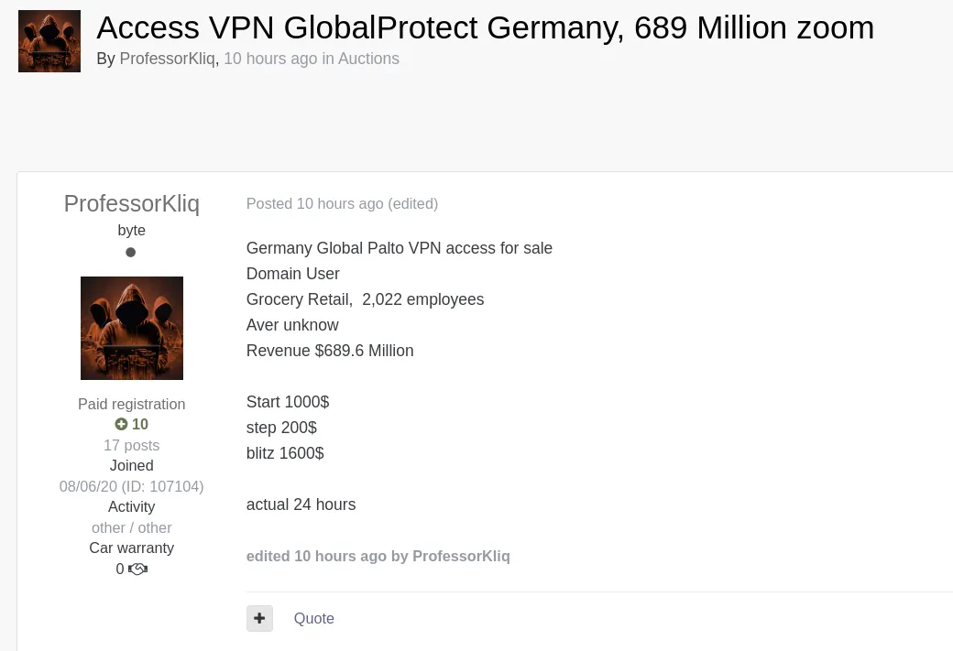Image resolution: width=953 pixels, height=651 pixels.
Task: Click the Posted 10 hours ago edited header
Action: (x=342, y=203)
